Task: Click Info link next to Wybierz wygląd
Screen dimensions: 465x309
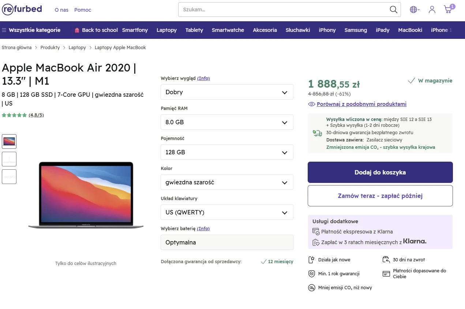Action: click(x=203, y=78)
